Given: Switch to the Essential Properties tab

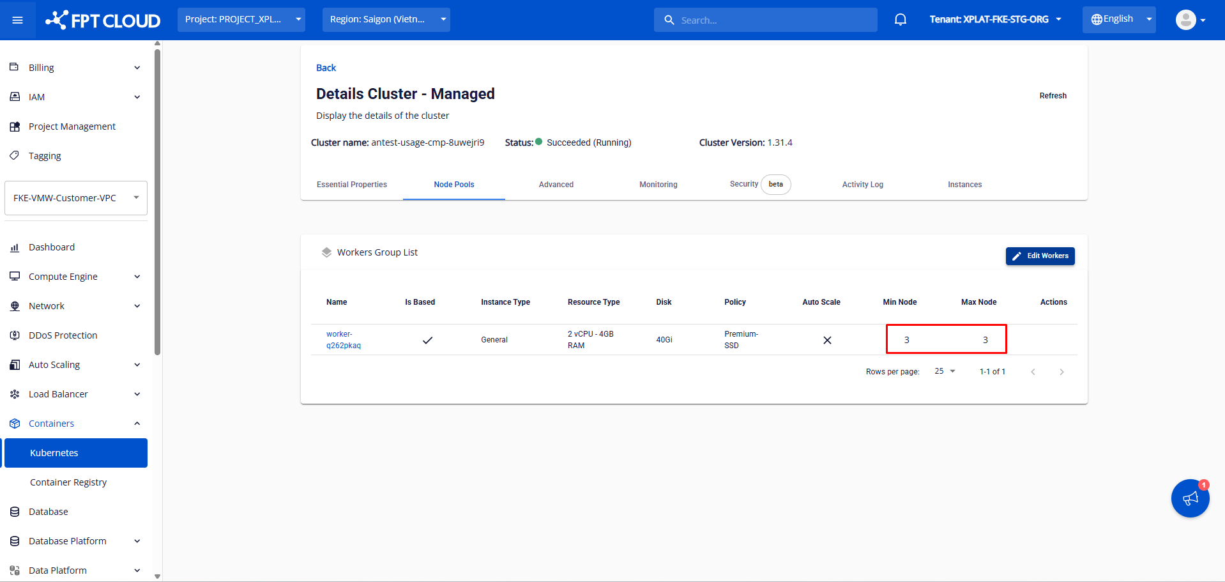Looking at the screenshot, I should [x=352, y=185].
